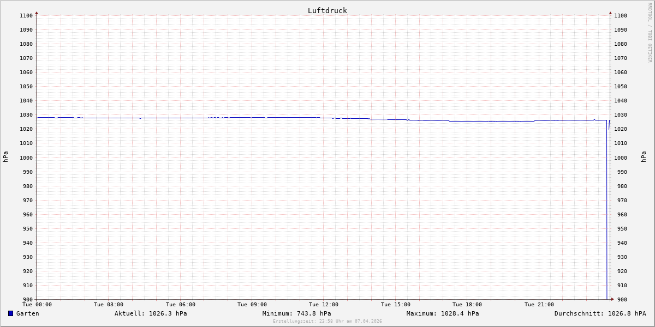The width and height of the screenshot is (655, 327).
Task: Click the red arrow atop the left axis
Action: click(37, 13)
